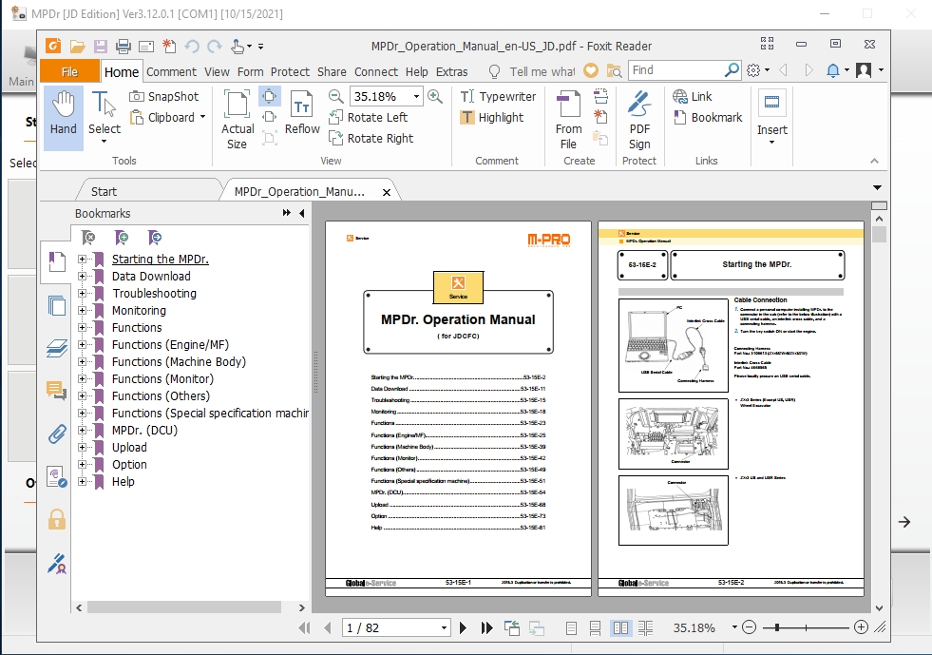The image size is (932, 655).
Task: Enable Reflow view mode
Action: click(x=302, y=110)
